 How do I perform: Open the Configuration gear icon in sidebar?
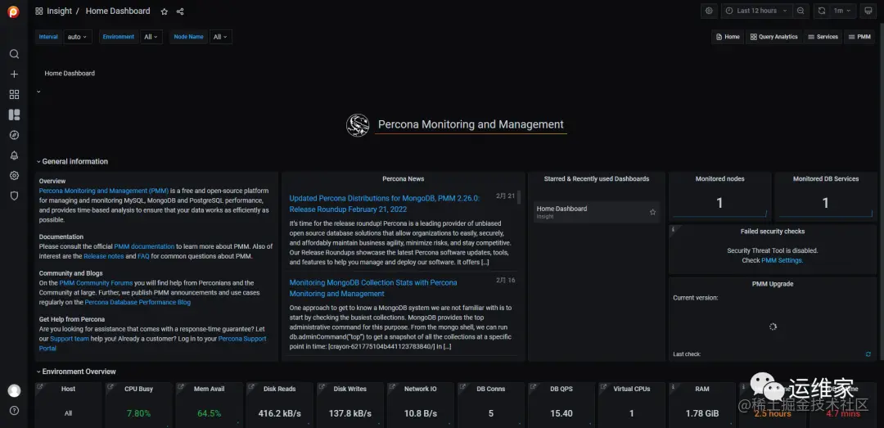[14, 176]
